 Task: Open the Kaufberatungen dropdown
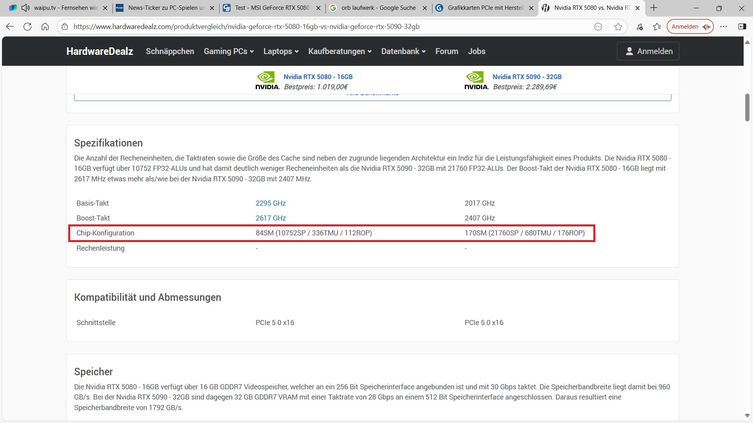point(340,51)
